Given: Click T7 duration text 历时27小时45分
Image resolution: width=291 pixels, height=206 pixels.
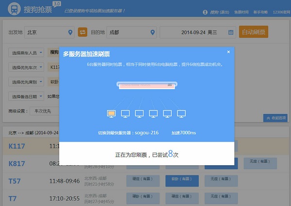Looking at the screenshot, I should tap(99, 202).
